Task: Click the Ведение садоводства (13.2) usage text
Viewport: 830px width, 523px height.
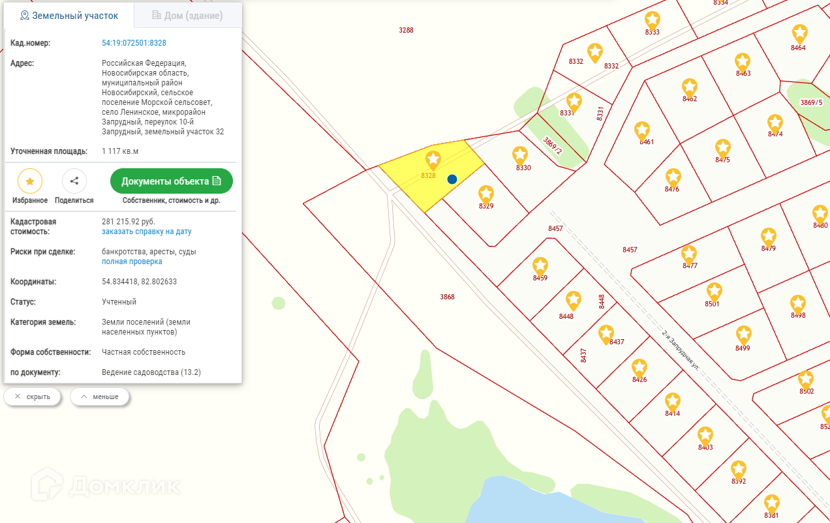Action: [x=151, y=372]
